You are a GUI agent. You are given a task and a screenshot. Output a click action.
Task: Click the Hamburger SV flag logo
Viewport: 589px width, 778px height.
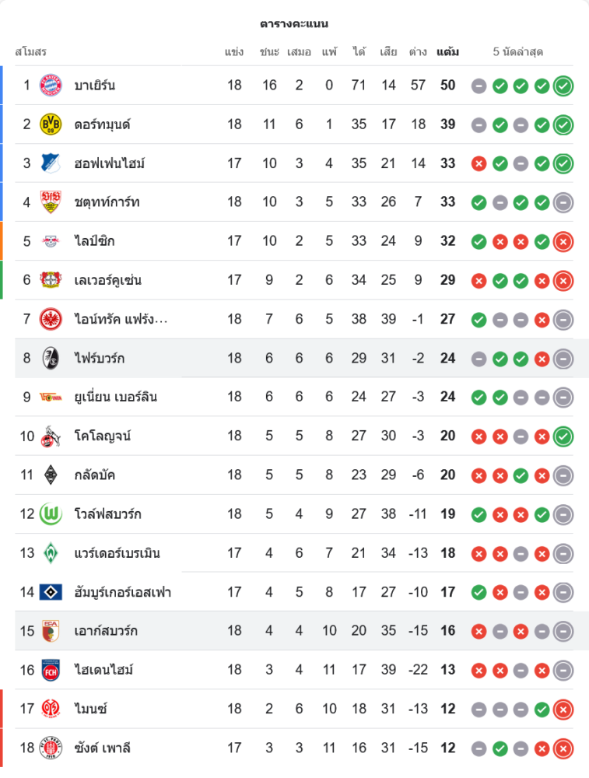coord(51,592)
